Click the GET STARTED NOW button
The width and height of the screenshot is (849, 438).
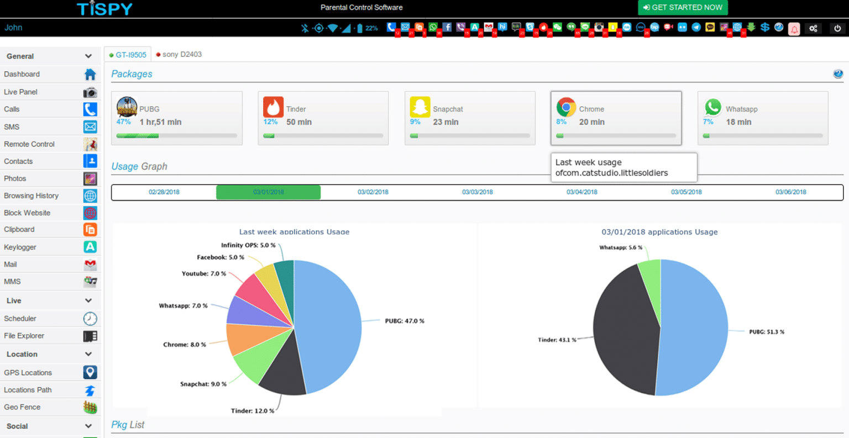[x=683, y=8]
